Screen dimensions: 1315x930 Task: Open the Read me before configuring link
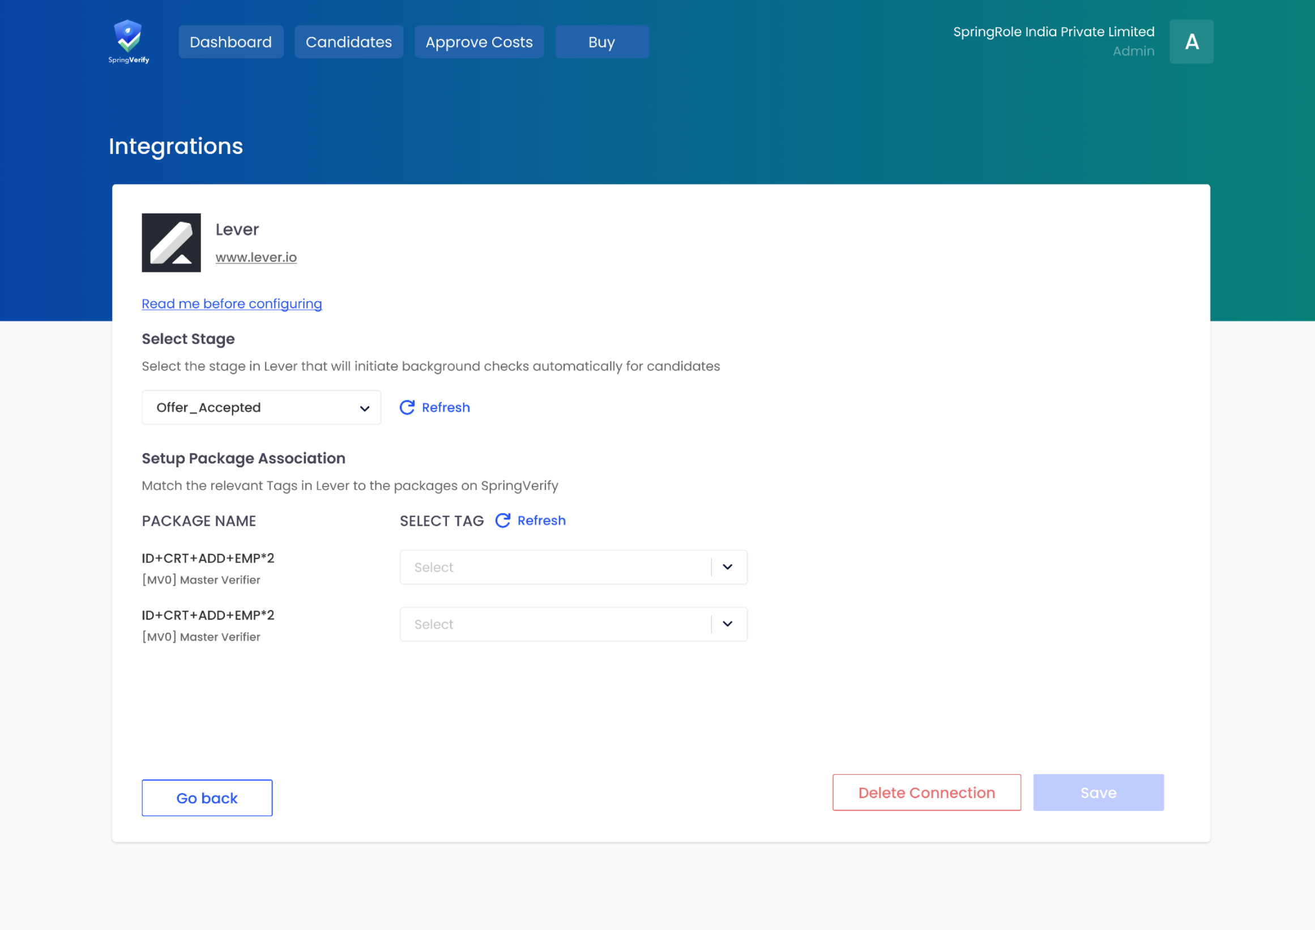232,304
